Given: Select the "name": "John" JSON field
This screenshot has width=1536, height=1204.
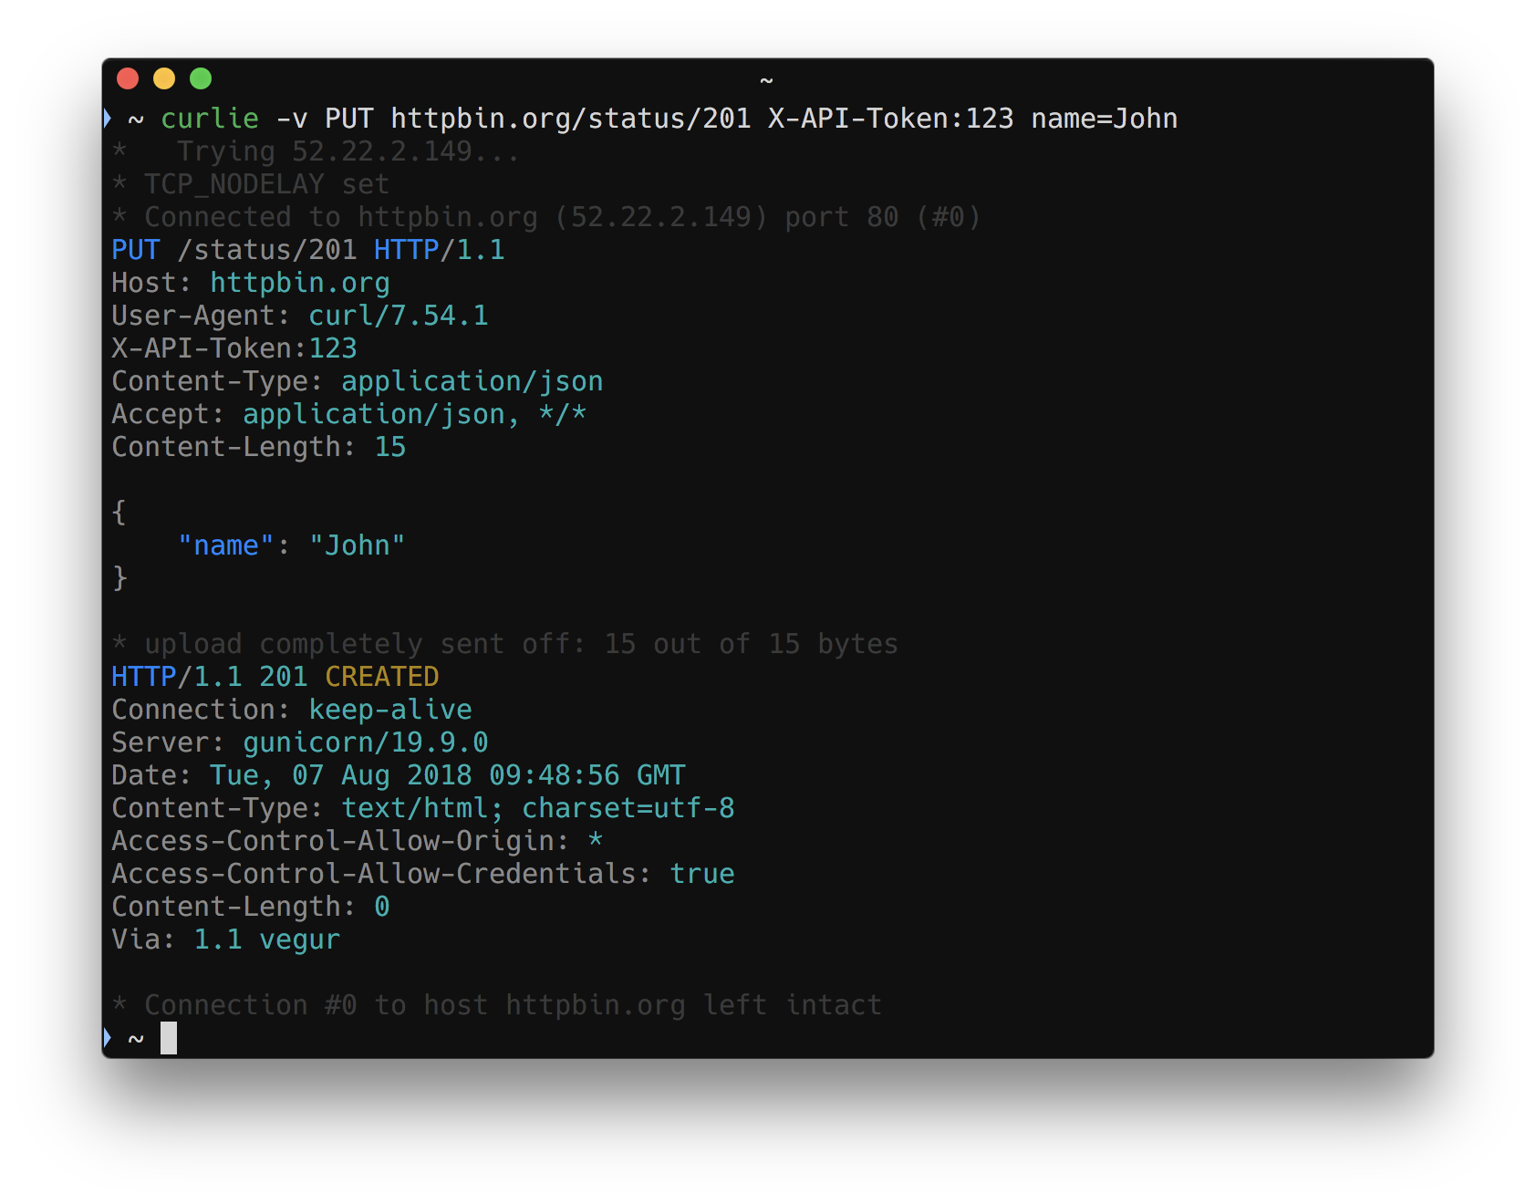Looking at the screenshot, I should click(x=290, y=545).
